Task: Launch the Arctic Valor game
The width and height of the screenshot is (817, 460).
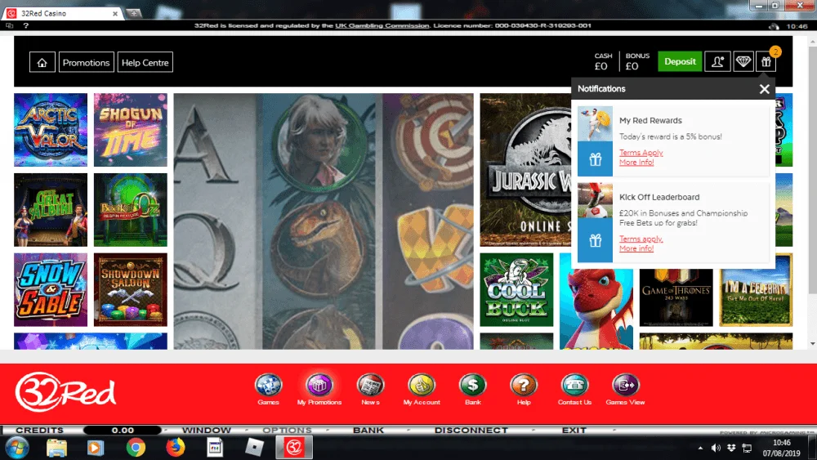Action: click(x=51, y=130)
